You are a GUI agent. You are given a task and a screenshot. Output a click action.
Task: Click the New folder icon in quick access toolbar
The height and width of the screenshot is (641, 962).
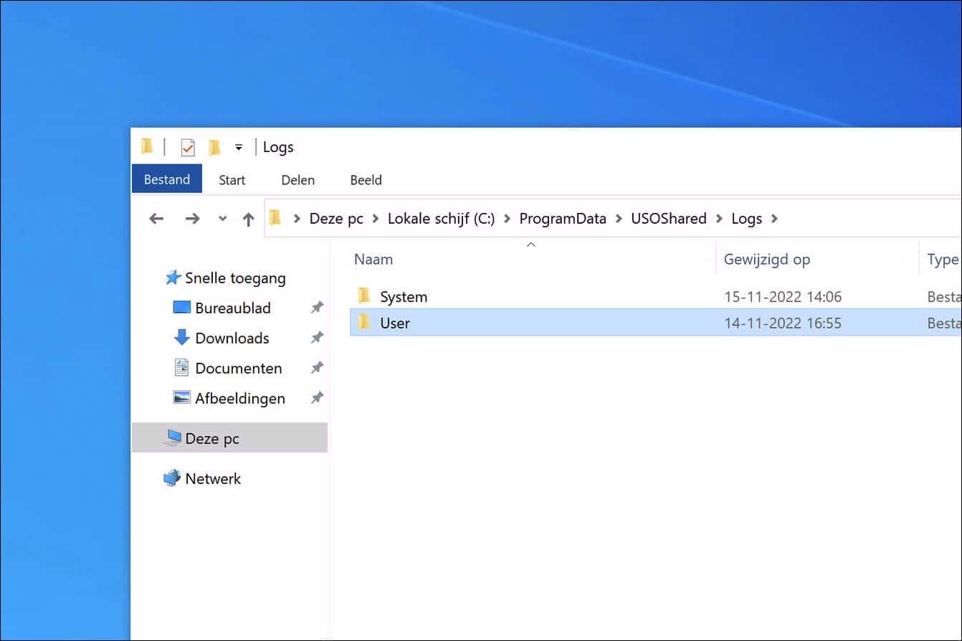click(214, 148)
